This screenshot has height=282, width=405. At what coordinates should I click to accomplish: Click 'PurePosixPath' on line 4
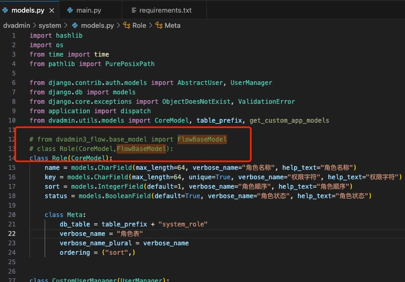[x=130, y=64]
